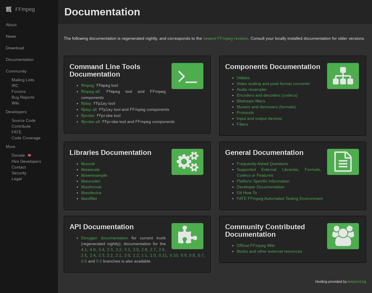Open the Protocols link

pyautogui.click(x=245, y=113)
